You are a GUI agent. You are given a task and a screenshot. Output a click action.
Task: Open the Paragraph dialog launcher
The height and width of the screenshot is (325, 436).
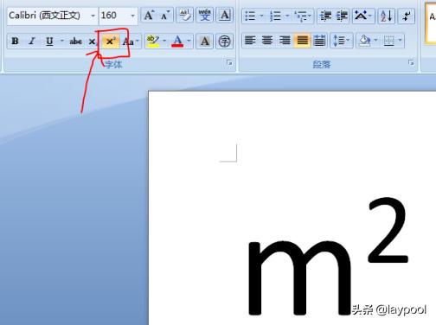(411, 62)
